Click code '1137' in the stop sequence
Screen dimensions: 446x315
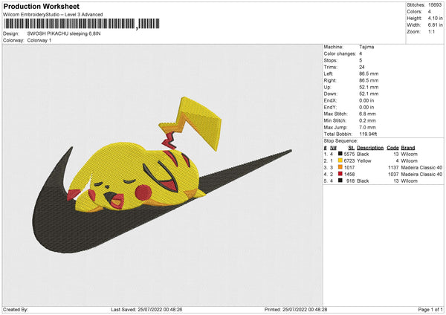tap(393, 167)
